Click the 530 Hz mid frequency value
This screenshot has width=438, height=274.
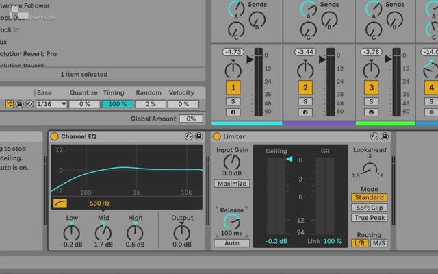[100, 203]
